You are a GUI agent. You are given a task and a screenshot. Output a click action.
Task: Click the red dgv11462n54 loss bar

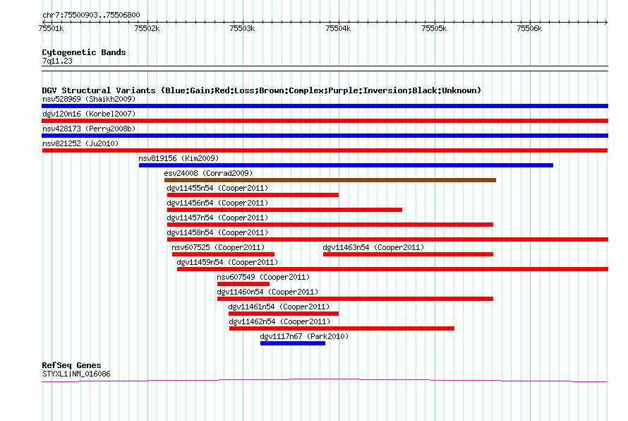342,328
